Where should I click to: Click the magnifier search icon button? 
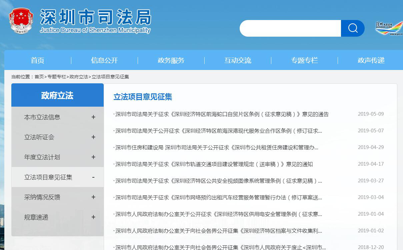[x=353, y=28]
